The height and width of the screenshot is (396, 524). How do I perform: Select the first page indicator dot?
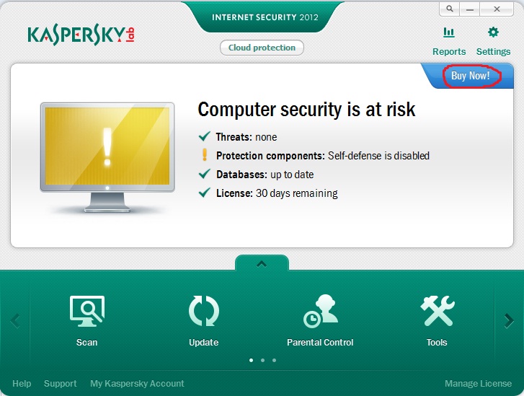tap(252, 360)
